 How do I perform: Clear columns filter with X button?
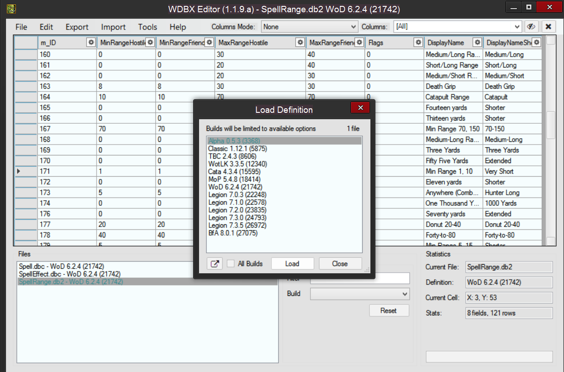548,27
